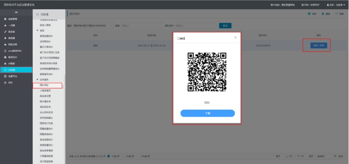Image resolution: width=349 pixels, height=164 pixels.
Task: Click the 扫码通 scan icon in sidebar
Action: click(5, 70)
